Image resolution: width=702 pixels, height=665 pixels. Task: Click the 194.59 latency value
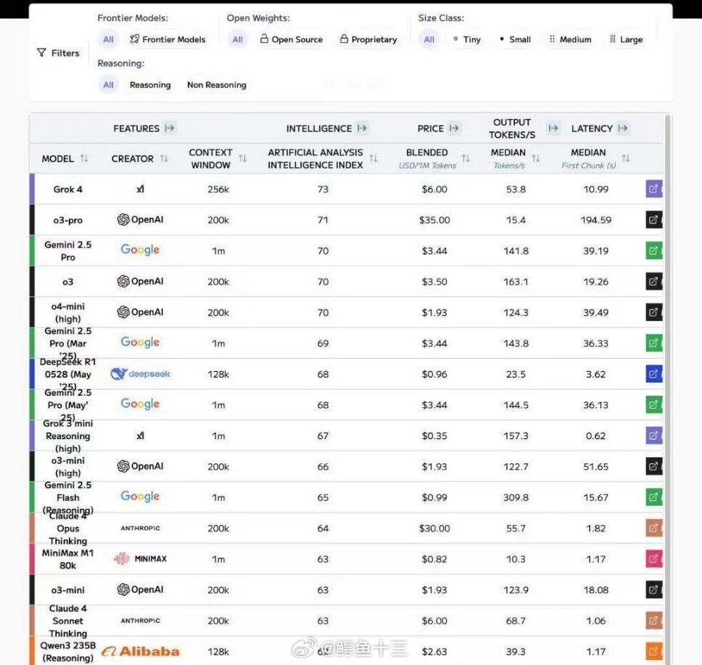(595, 220)
